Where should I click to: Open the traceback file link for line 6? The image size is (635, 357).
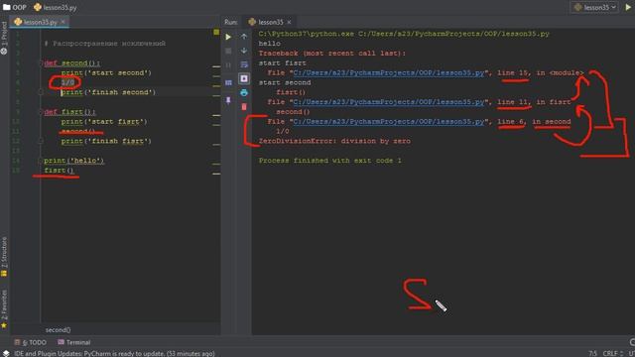point(388,121)
